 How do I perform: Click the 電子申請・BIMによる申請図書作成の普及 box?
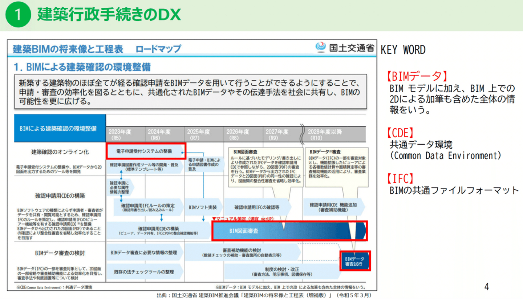click(x=204, y=164)
